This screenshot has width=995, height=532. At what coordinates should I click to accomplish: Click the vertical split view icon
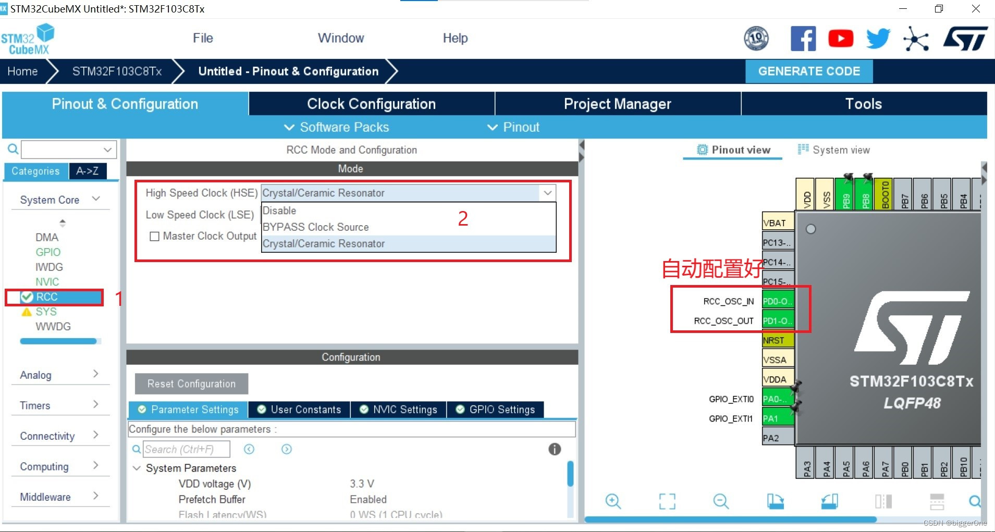[x=883, y=501]
